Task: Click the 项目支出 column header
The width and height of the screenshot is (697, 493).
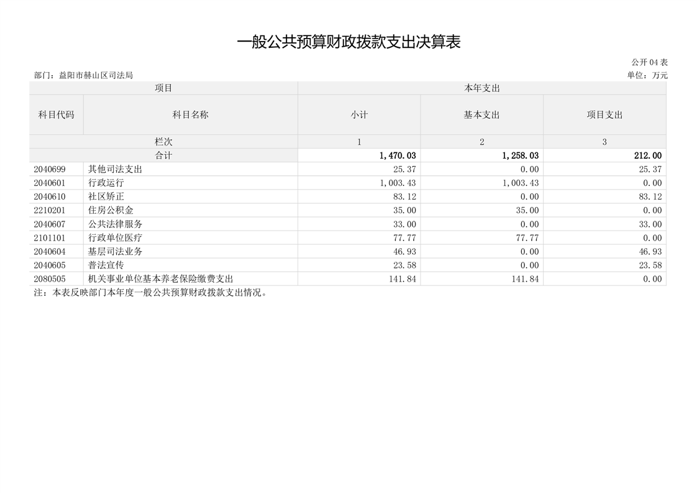Action: pos(604,115)
